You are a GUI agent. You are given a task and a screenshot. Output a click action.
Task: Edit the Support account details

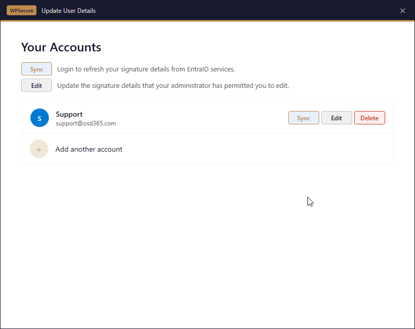[336, 118]
